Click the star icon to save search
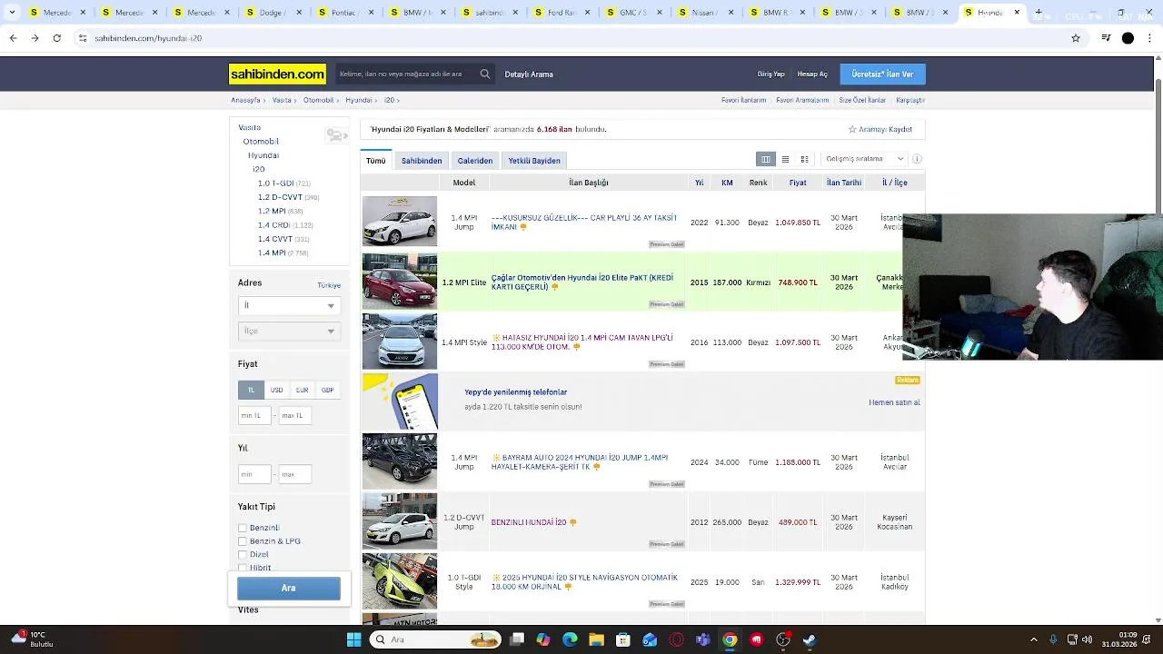This screenshot has width=1163, height=654. coord(852,129)
